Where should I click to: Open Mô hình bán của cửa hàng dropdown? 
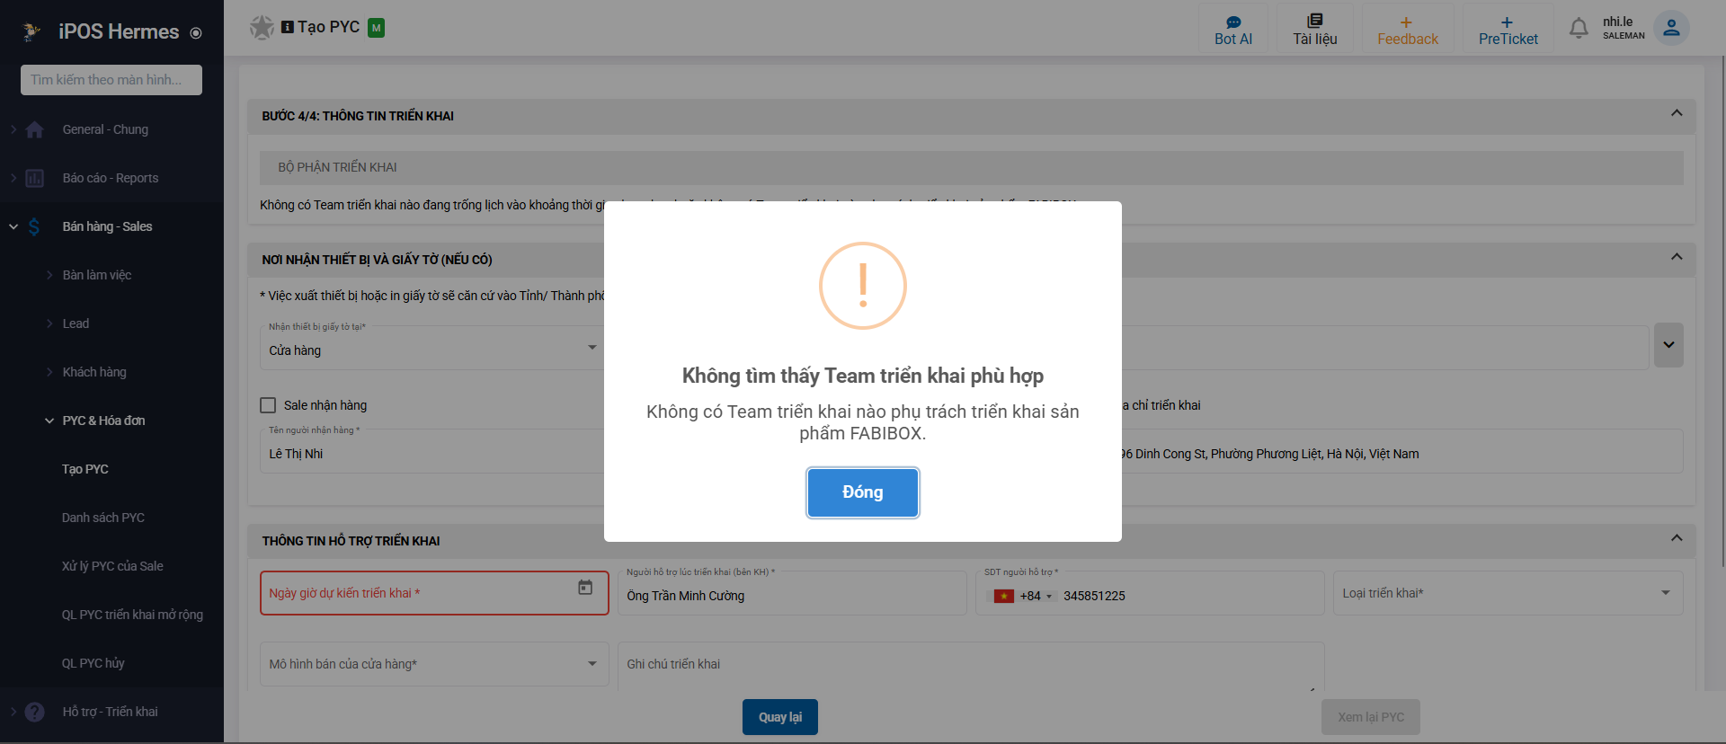coord(433,664)
